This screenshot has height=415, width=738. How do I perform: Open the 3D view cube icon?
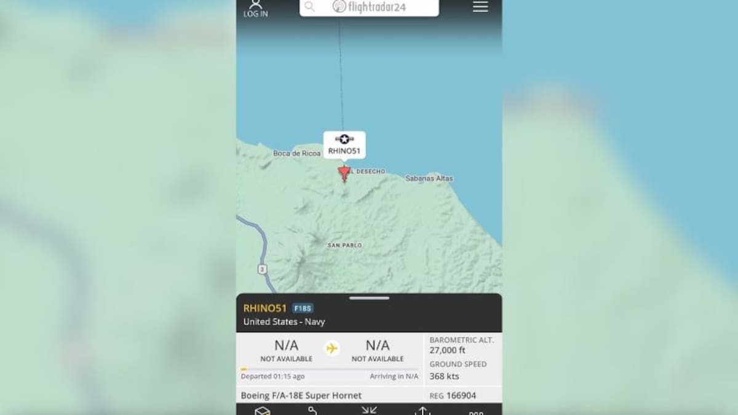click(263, 411)
